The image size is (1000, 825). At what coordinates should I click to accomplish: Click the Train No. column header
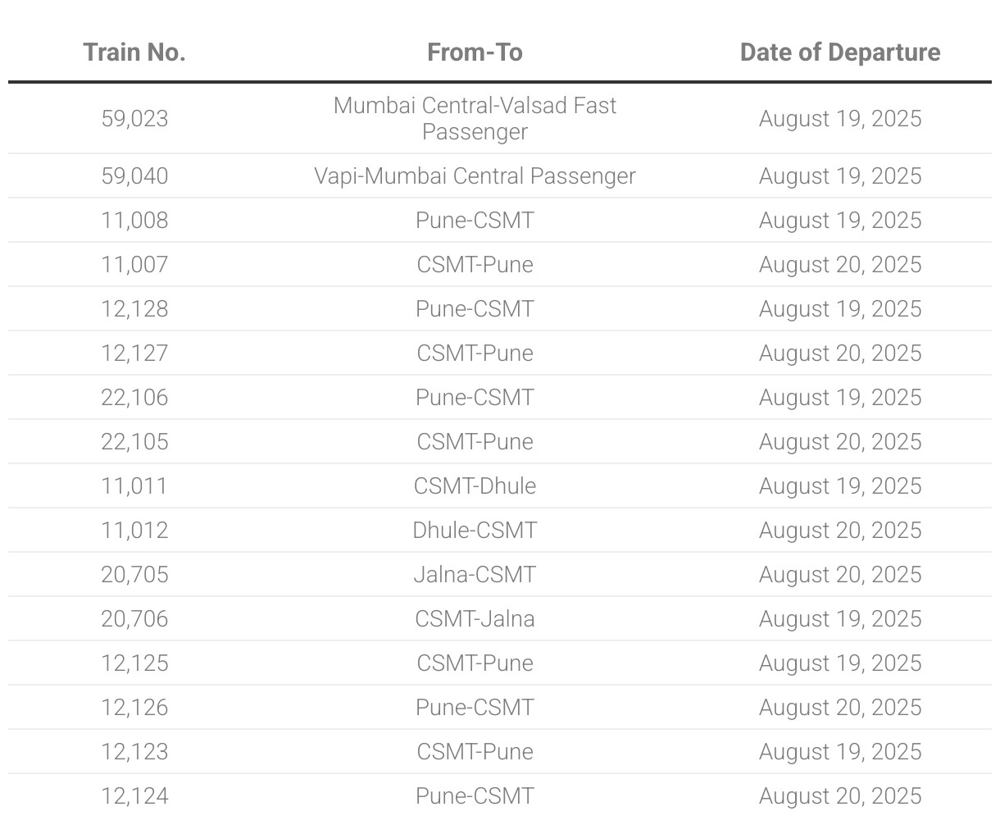pos(134,52)
